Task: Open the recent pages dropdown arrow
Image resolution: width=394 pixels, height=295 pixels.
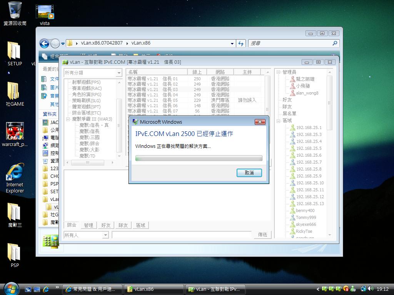Action: 63,44
